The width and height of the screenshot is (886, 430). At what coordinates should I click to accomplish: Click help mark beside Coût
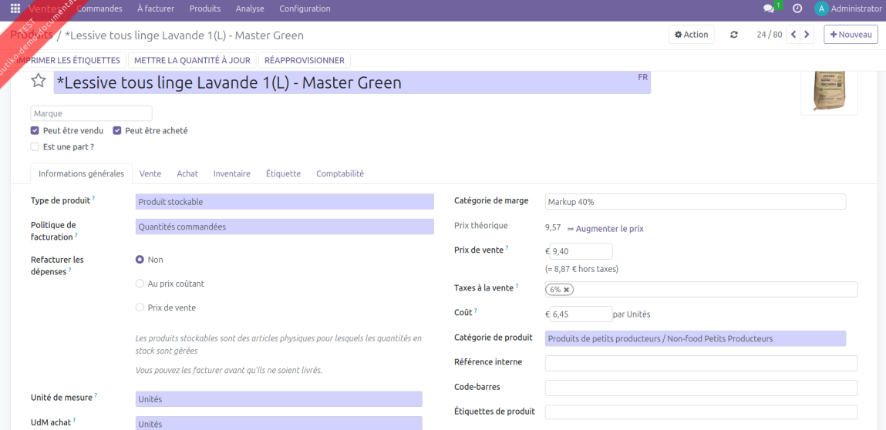click(476, 311)
